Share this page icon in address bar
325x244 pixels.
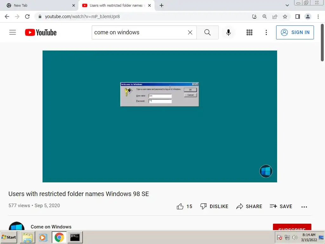click(x=275, y=17)
